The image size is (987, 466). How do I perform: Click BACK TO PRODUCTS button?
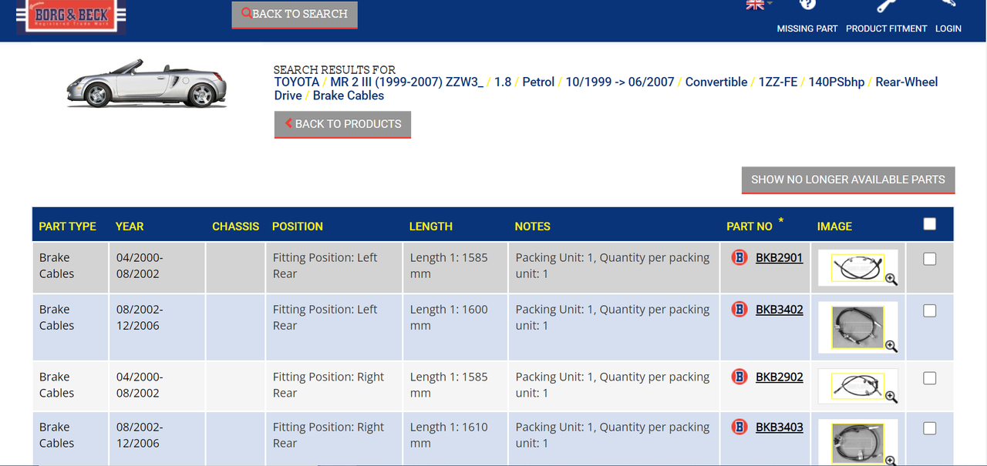[342, 125]
